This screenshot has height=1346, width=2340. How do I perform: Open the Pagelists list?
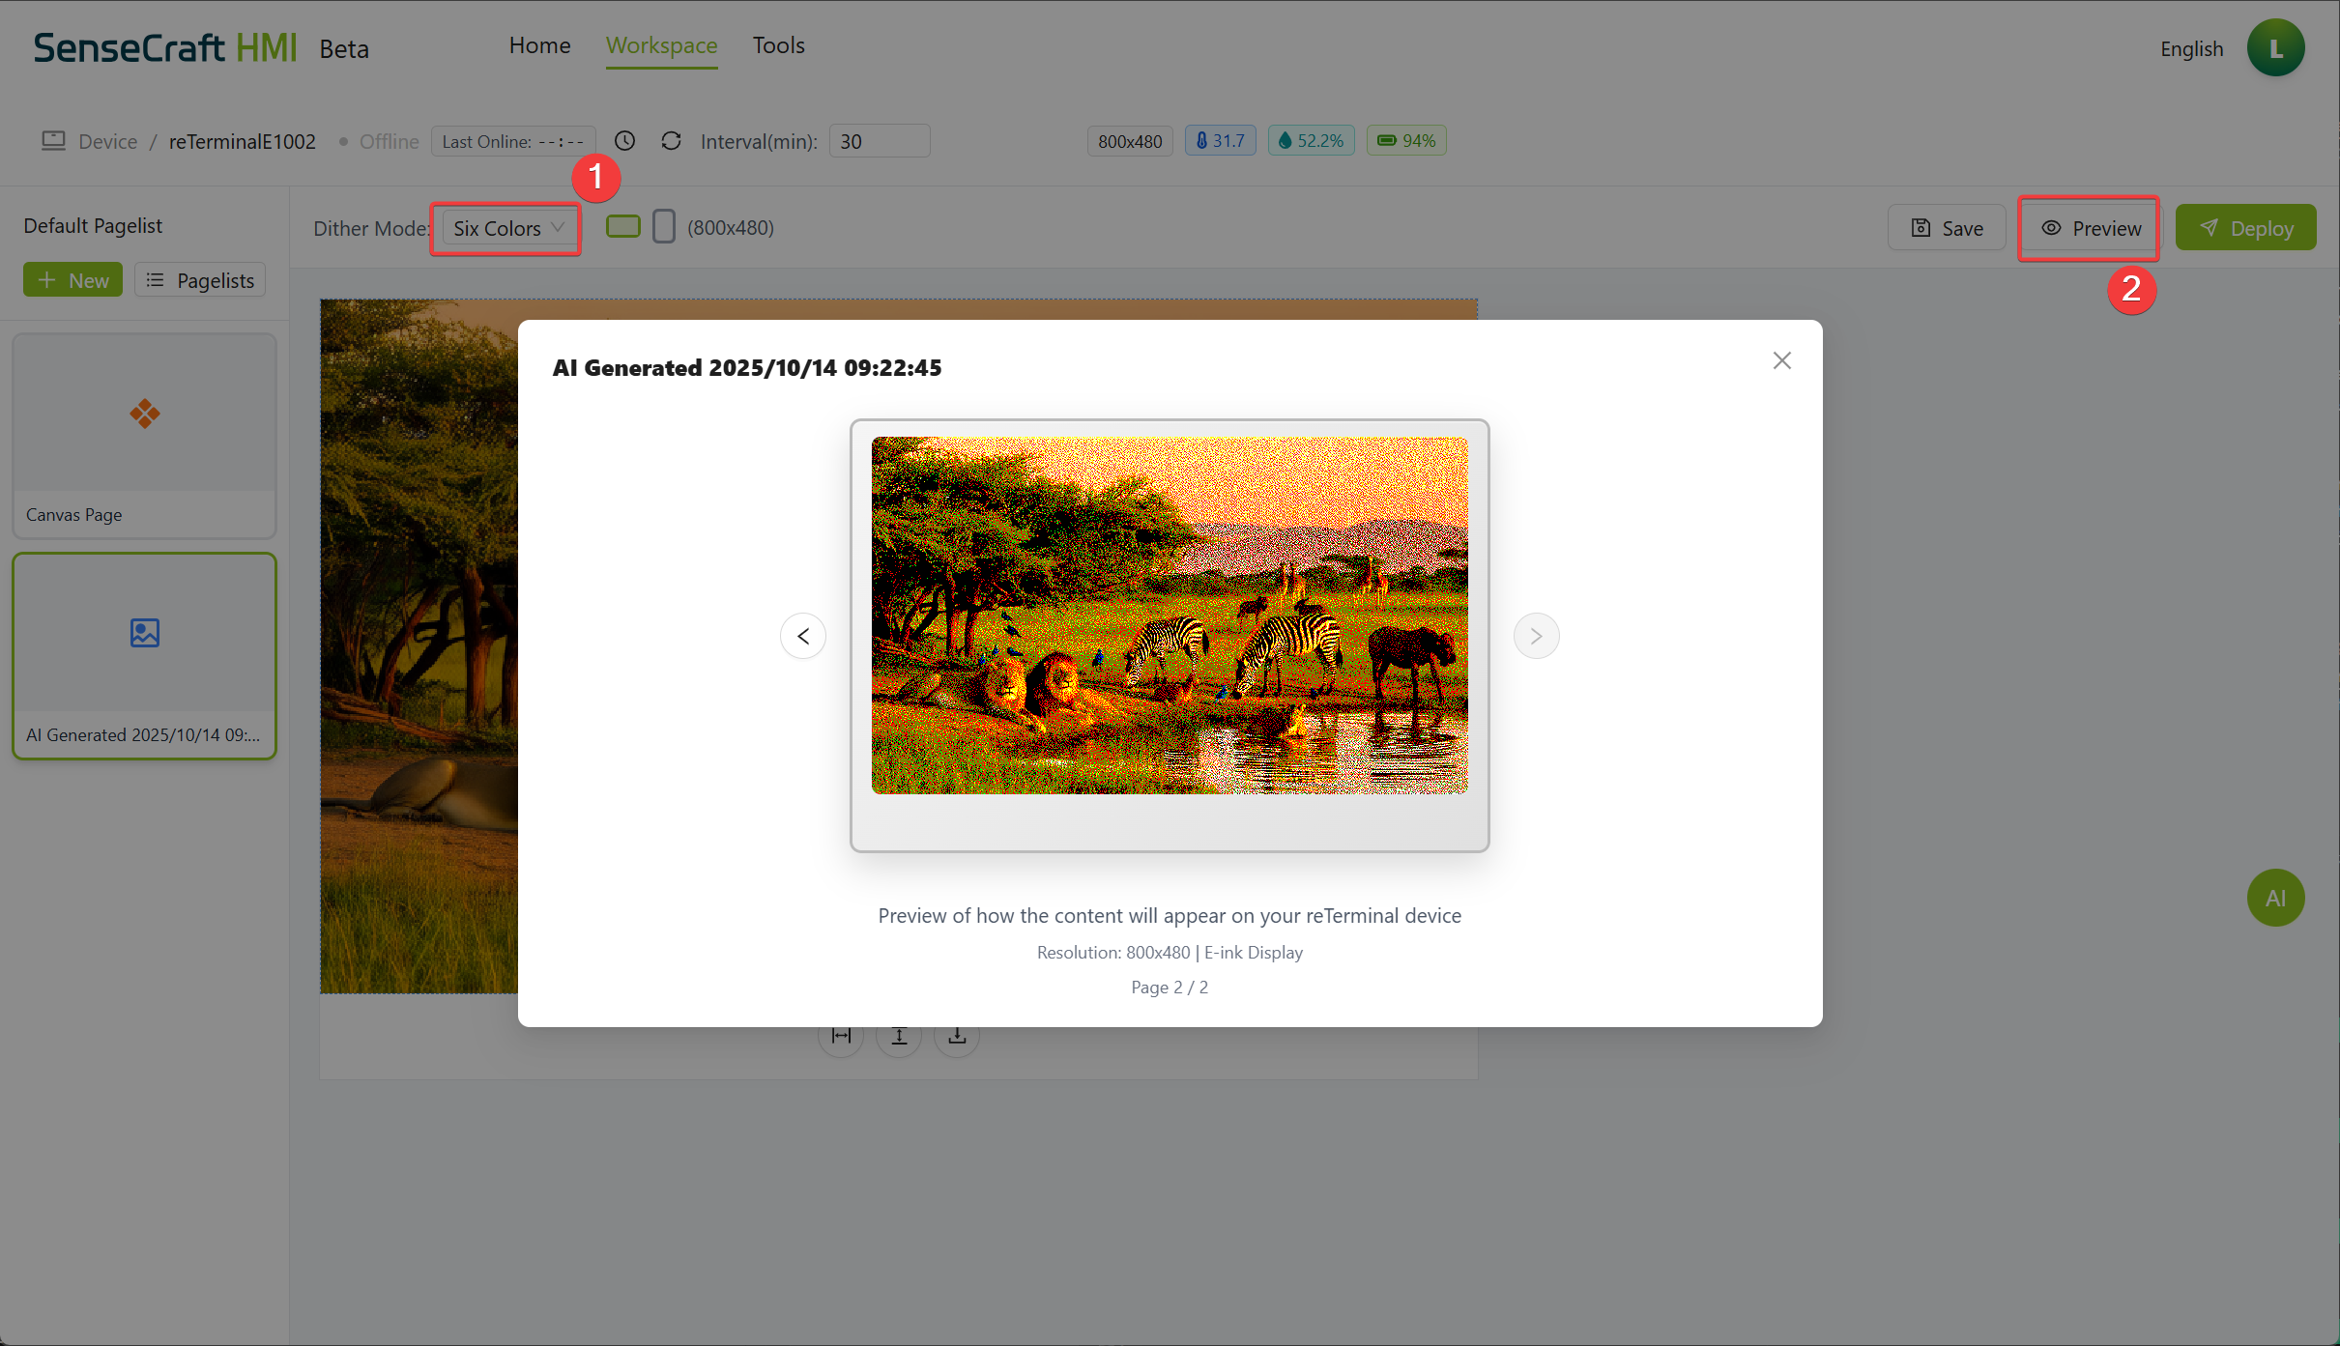click(x=200, y=280)
